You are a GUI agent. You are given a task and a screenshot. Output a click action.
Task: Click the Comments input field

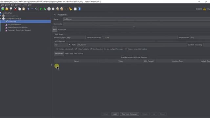(x=136, y=24)
